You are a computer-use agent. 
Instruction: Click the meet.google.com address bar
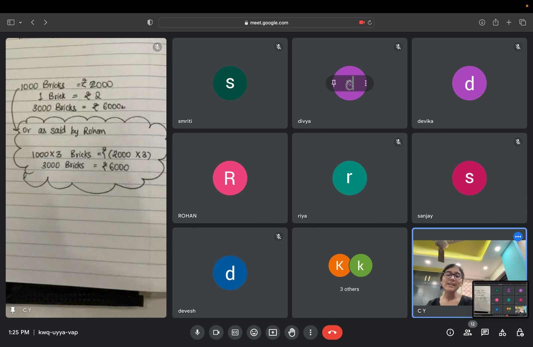pos(266,23)
